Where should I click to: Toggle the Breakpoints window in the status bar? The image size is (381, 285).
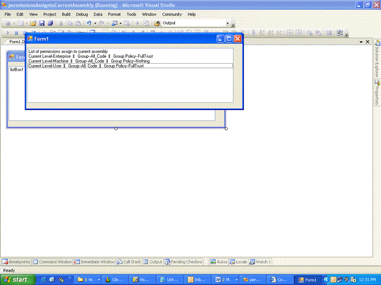point(14,261)
